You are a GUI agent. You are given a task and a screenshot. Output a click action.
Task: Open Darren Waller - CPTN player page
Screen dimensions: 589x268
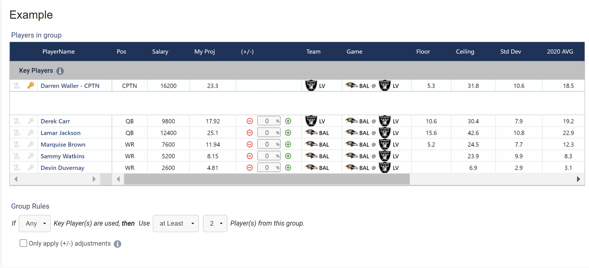70,86
